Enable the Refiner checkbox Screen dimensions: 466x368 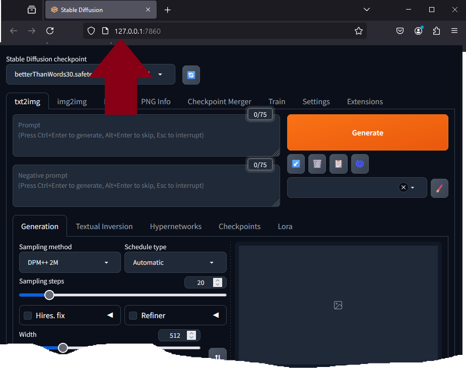pos(133,316)
